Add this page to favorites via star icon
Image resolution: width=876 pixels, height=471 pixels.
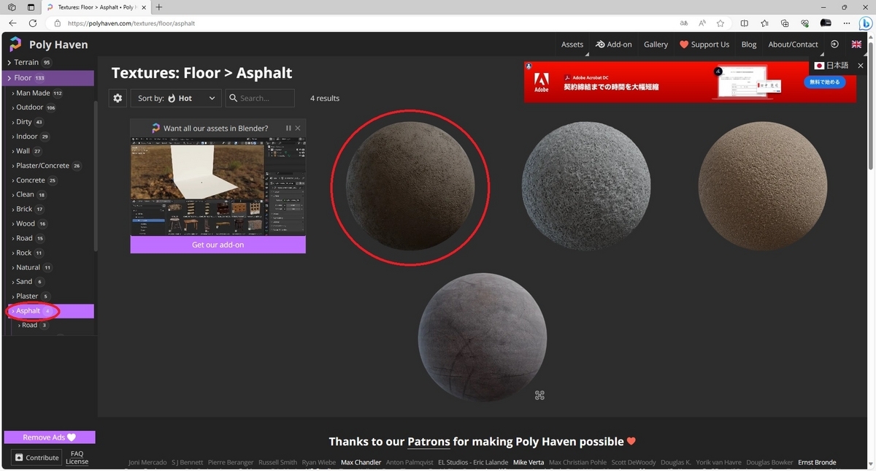(720, 23)
